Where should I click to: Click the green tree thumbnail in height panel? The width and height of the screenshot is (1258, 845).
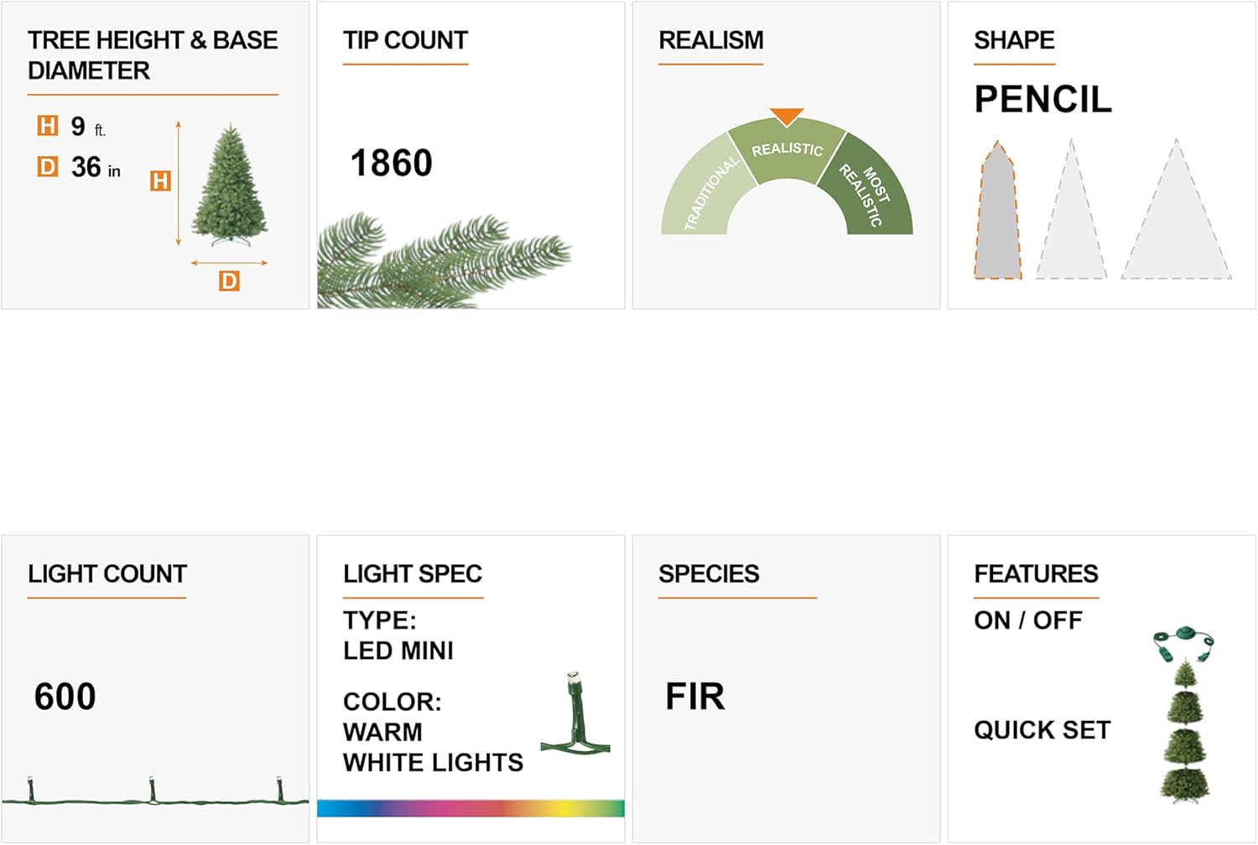[x=229, y=183]
